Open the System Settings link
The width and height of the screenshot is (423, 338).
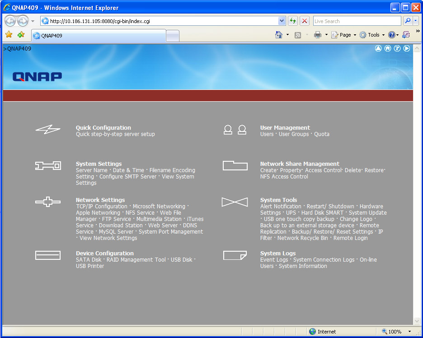pos(99,164)
